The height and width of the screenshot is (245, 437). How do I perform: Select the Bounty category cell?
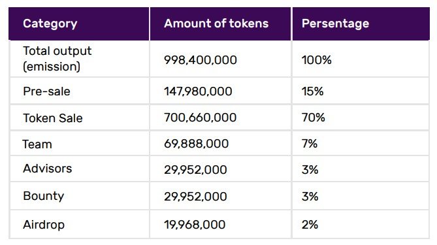pyautogui.click(x=80, y=196)
